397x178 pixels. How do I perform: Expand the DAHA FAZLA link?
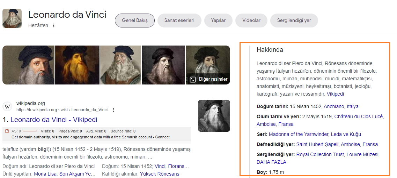coord(271,162)
